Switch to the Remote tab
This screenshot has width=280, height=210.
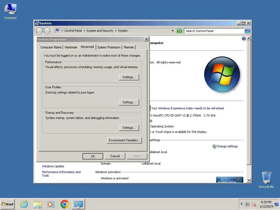pos(129,47)
